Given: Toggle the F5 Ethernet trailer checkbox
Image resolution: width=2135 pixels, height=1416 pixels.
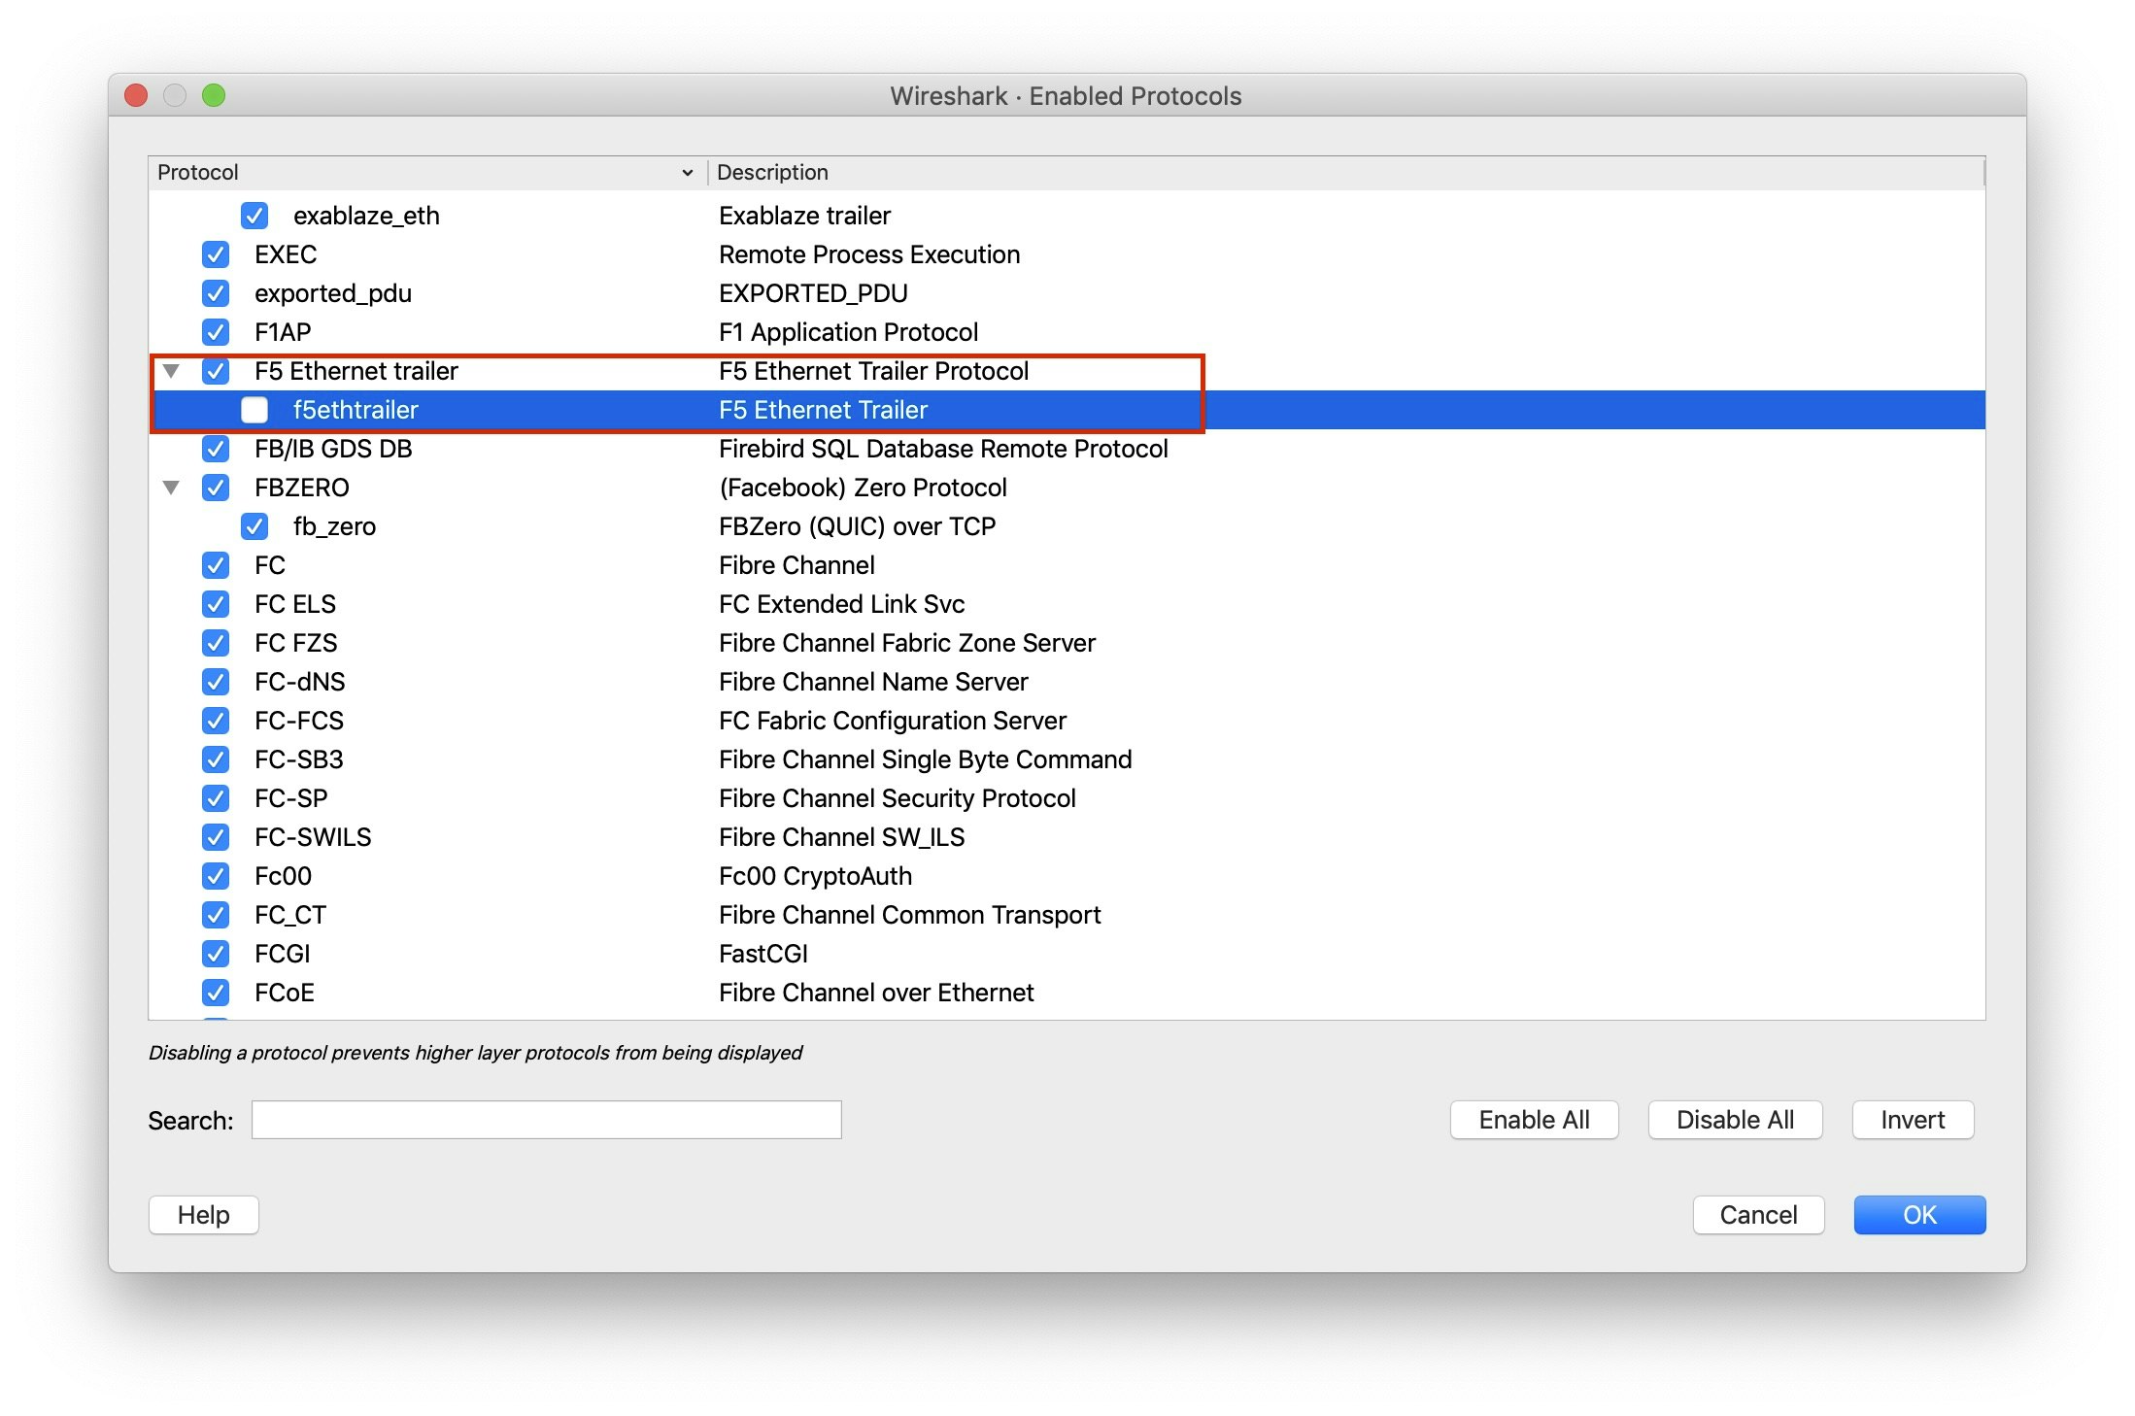Looking at the screenshot, I should click(x=216, y=371).
